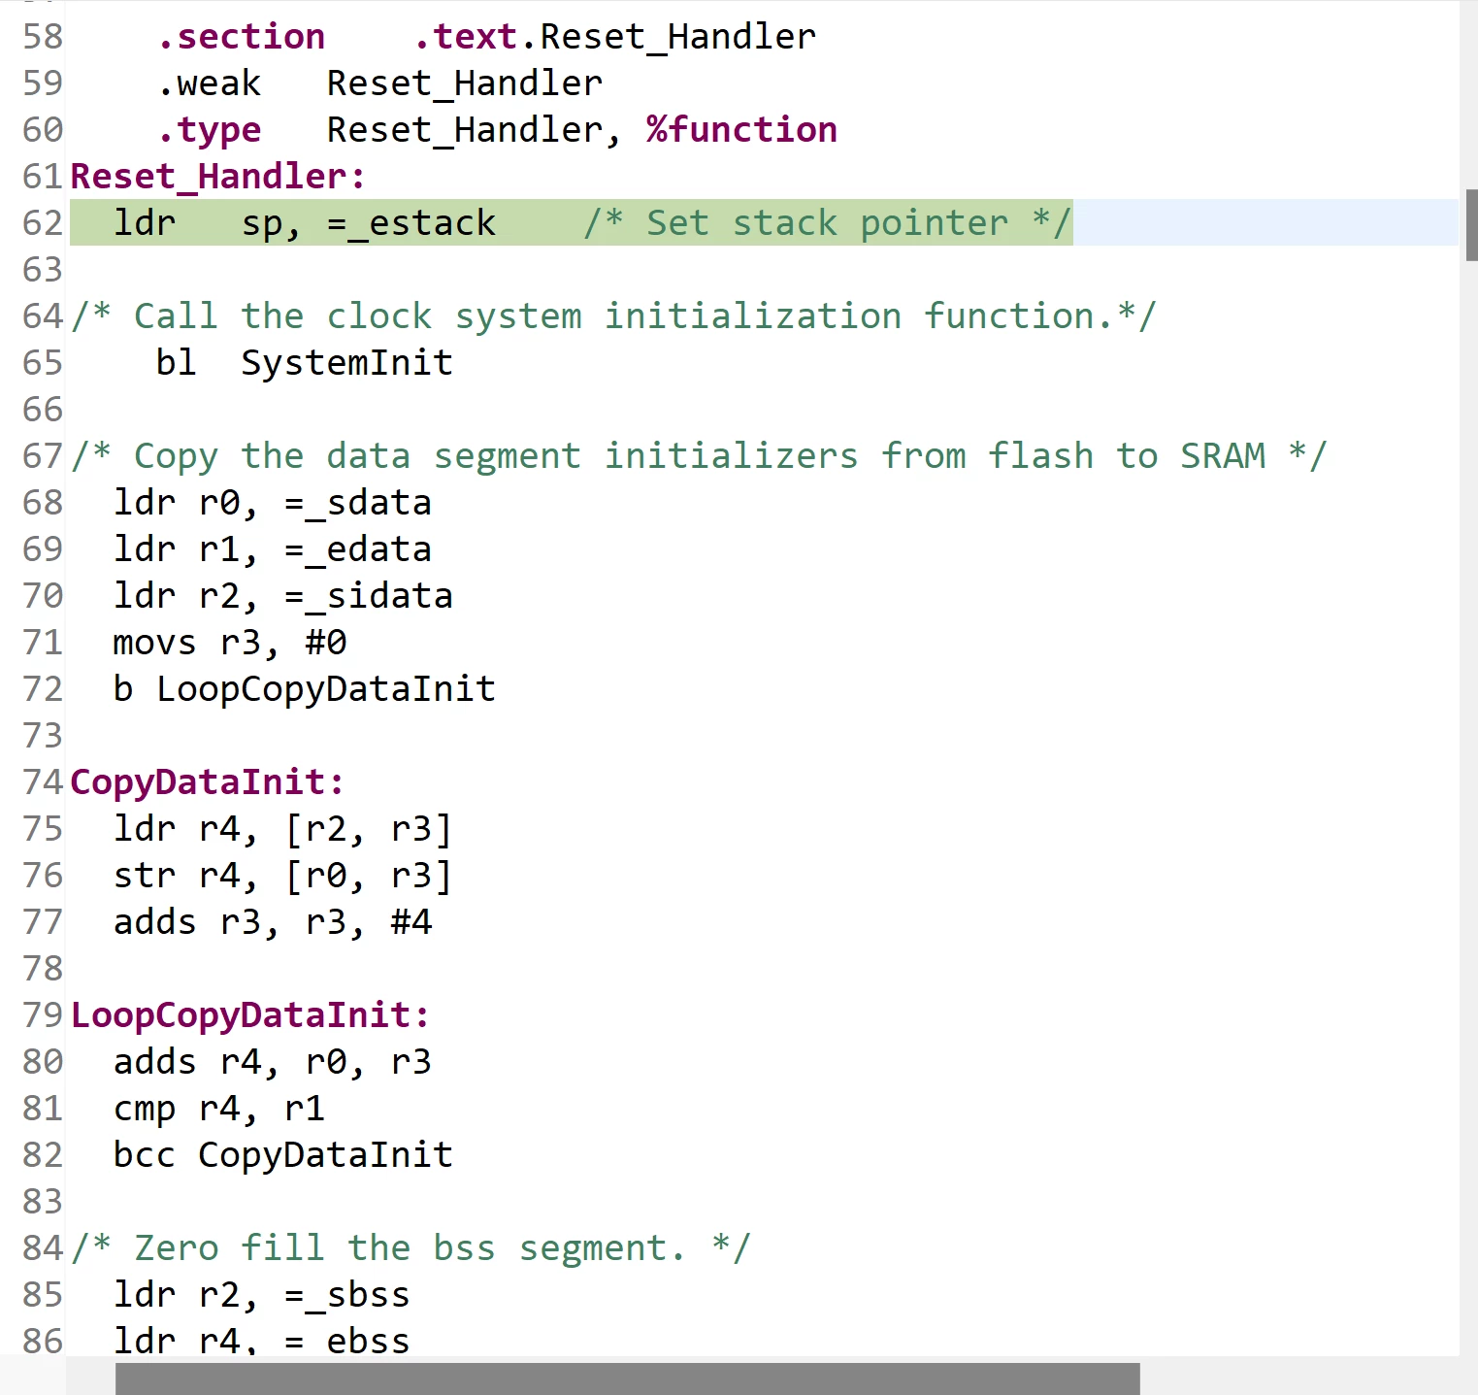Click the 'adds r3, r3, #4' instruction
Screen dimensions: 1478x1395
pos(273,921)
